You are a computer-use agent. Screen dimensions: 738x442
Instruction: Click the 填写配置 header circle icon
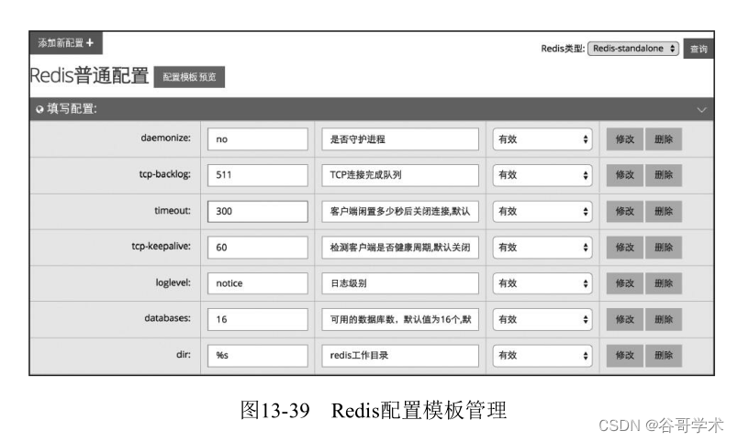coord(39,109)
